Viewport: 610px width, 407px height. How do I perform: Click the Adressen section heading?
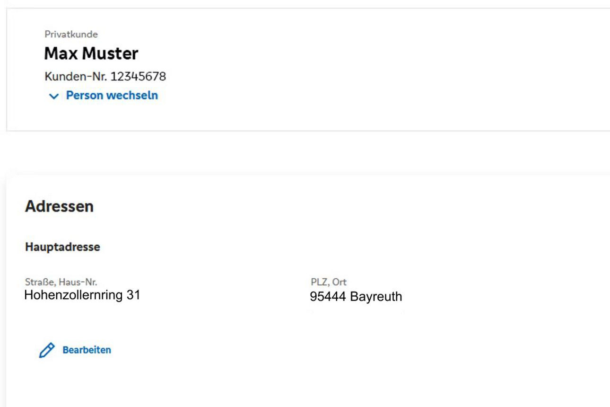(x=59, y=206)
